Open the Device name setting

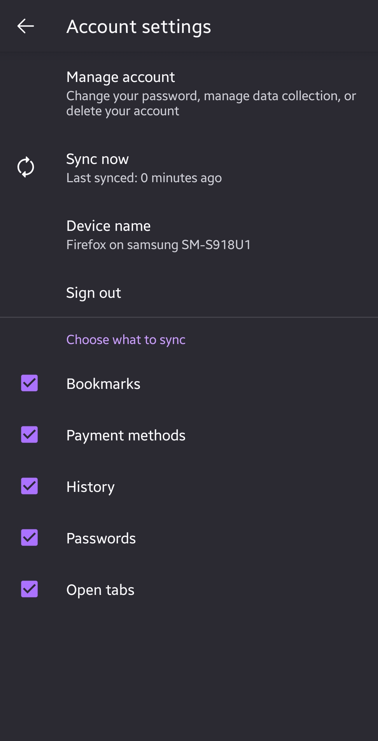point(108,226)
